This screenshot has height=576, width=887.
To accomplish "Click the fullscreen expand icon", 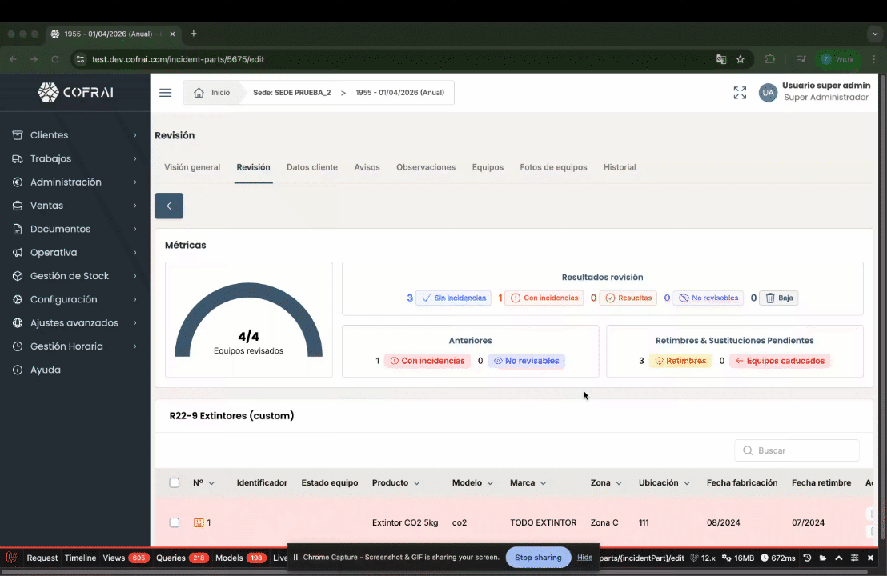I will [x=740, y=93].
